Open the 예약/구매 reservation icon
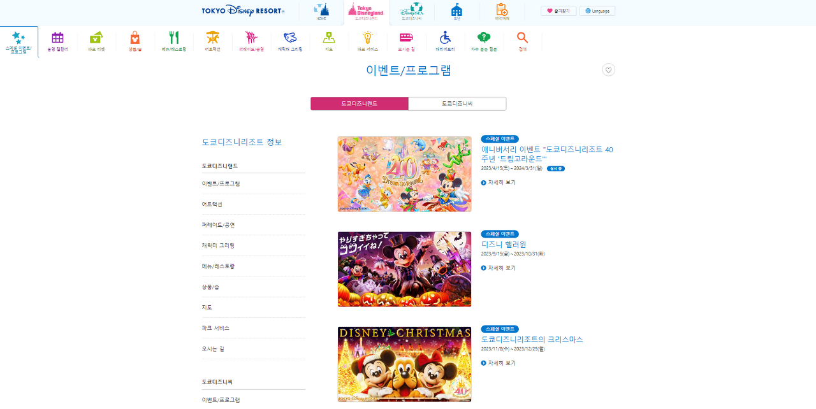816x409 pixels. (501, 10)
